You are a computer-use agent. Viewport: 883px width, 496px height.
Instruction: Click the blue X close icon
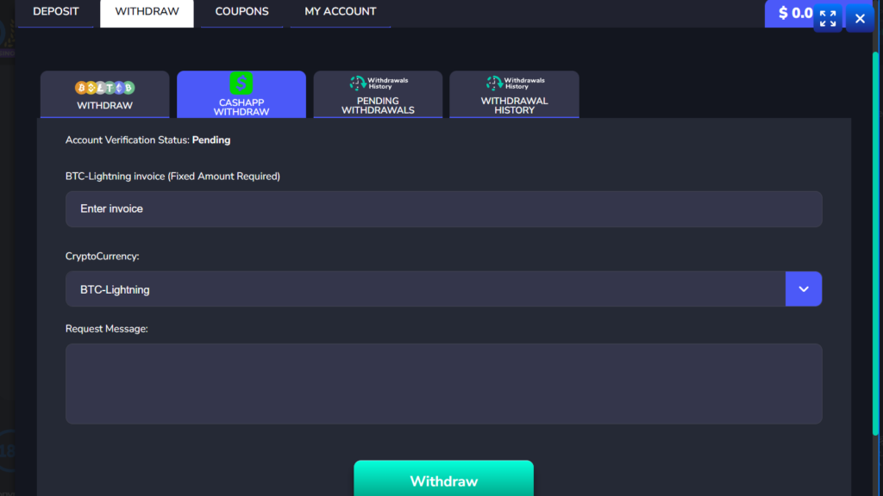[859, 17]
